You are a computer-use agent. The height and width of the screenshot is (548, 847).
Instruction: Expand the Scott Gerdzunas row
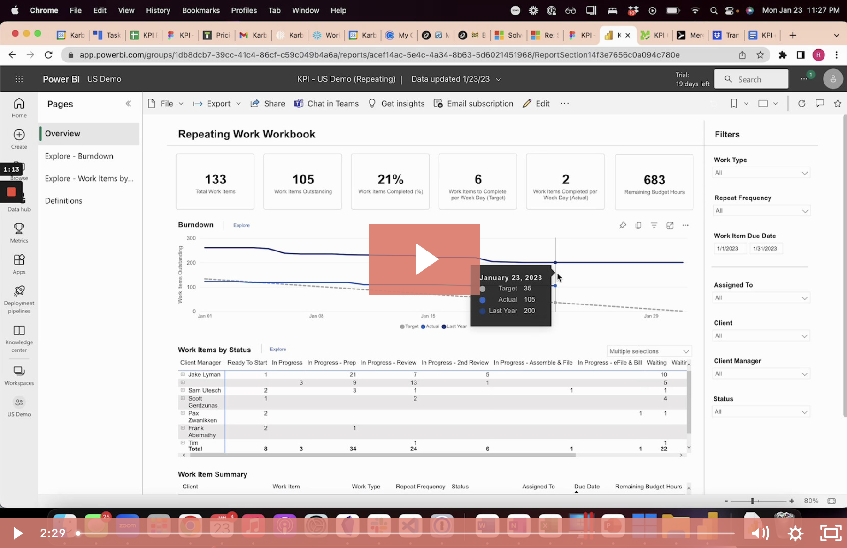(x=183, y=398)
